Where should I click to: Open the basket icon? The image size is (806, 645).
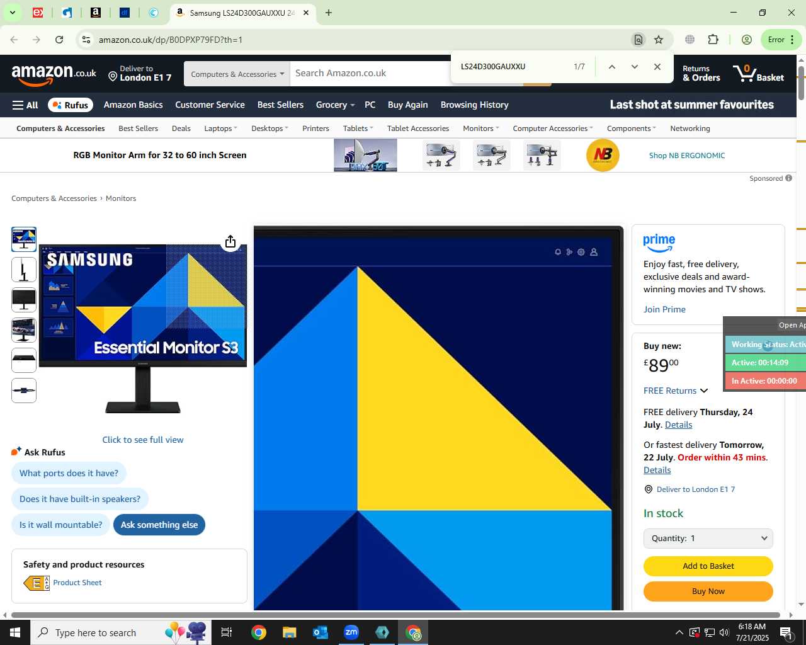759,74
